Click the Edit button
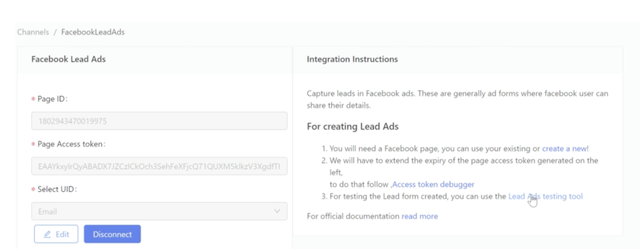640x251 pixels. [x=56, y=234]
